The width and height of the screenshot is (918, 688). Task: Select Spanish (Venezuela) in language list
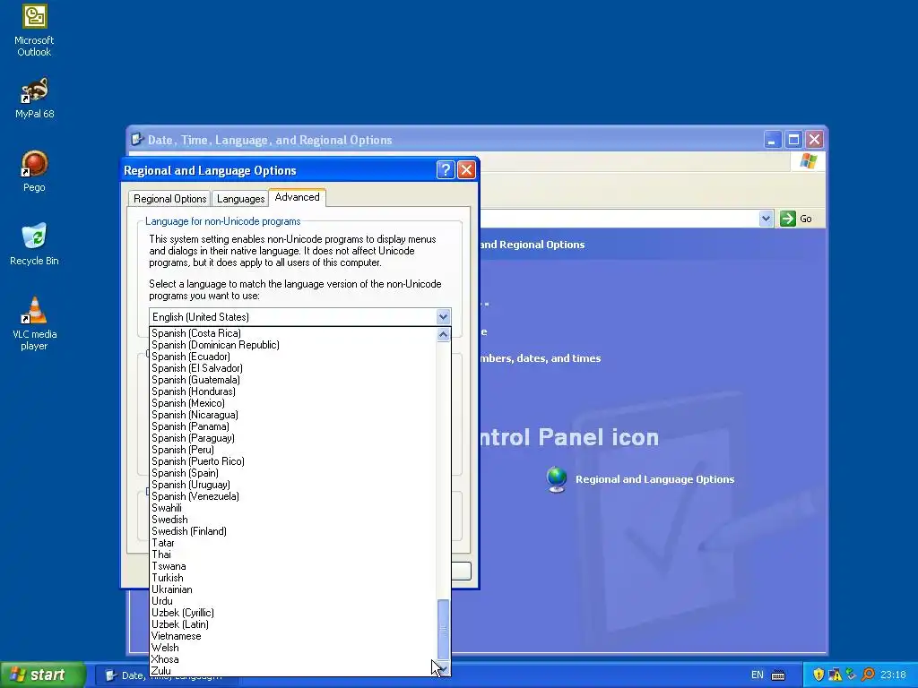(x=293, y=496)
